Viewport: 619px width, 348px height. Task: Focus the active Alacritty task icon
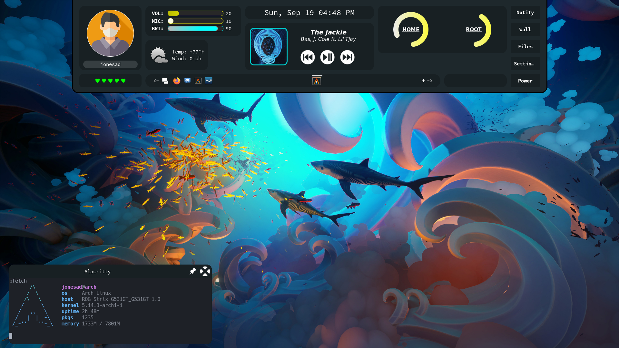tap(317, 81)
